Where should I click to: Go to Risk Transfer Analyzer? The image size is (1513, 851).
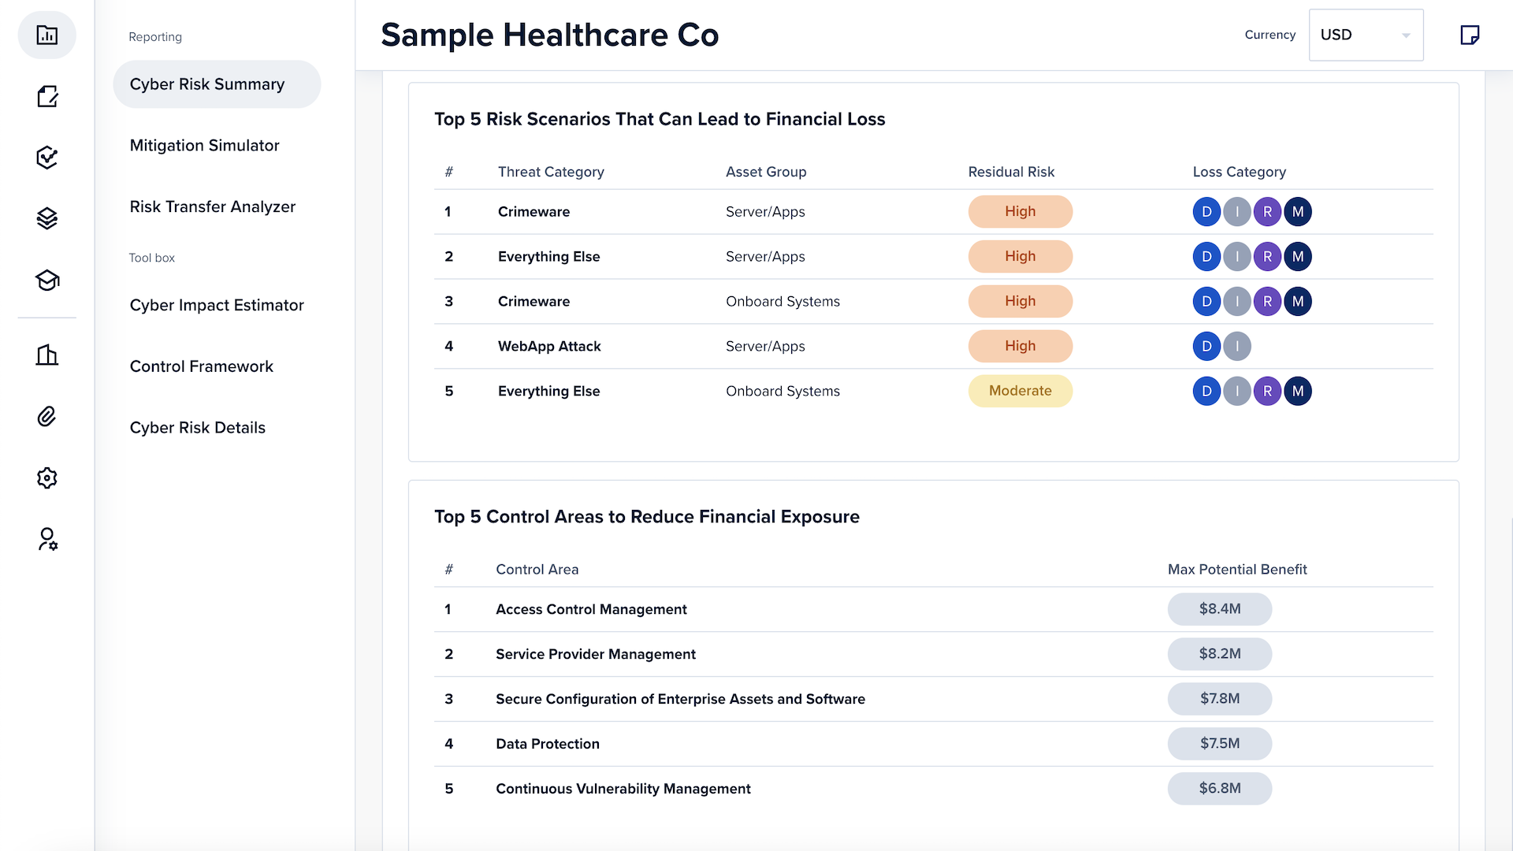click(213, 206)
